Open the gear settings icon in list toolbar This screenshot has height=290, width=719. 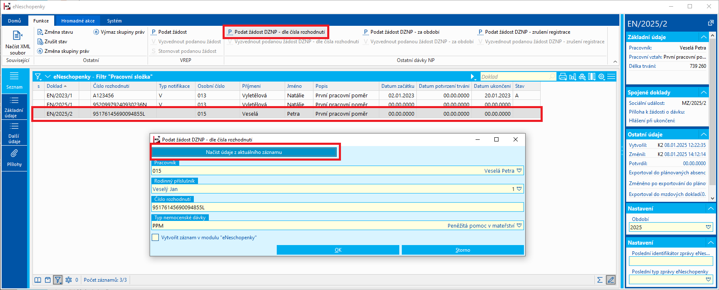[x=601, y=77]
